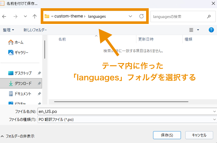The width and height of the screenshot is (217, 143).
Task: Open the 整理 menu
Action: pos(9,30)
